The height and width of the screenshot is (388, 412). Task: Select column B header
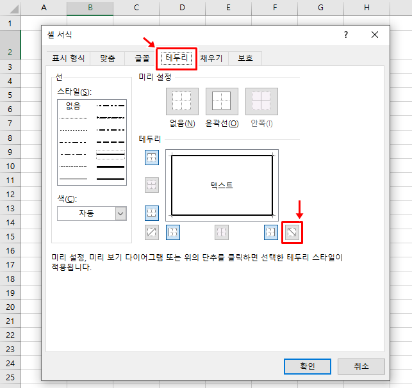click(90, 8)
